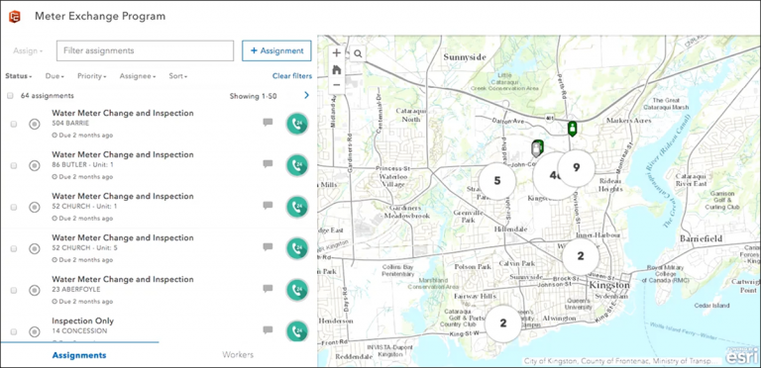This screenshot has width=761, height=368.
Task: Click green worker marker near Highway 401
Action: pyautogui.click(x=572, y=129)
